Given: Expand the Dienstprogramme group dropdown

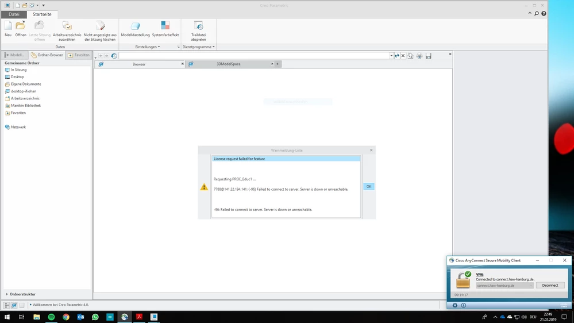Looking at the screenshot, I should [198, 47].
